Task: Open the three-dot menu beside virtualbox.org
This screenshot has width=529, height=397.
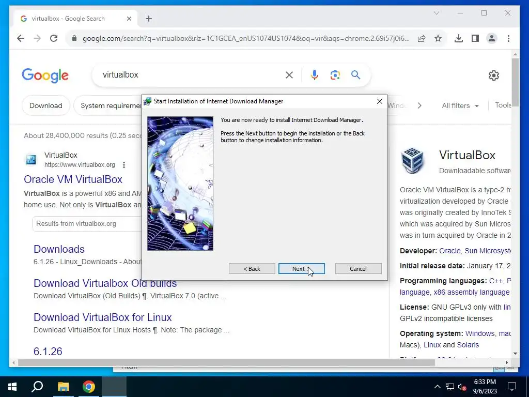Action: coord(124,165)
